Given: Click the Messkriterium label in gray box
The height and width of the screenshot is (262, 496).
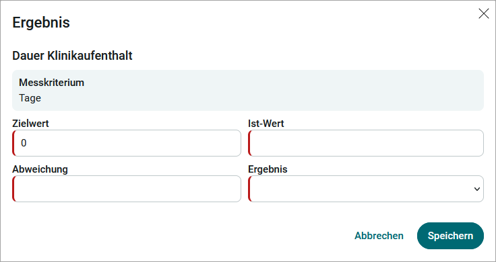Looking at the screenshot, I should pos(52,83).
